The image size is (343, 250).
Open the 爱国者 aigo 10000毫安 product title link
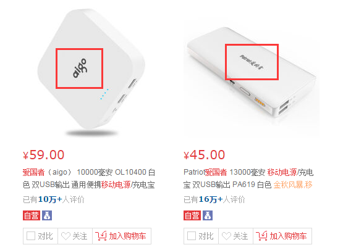89,178
